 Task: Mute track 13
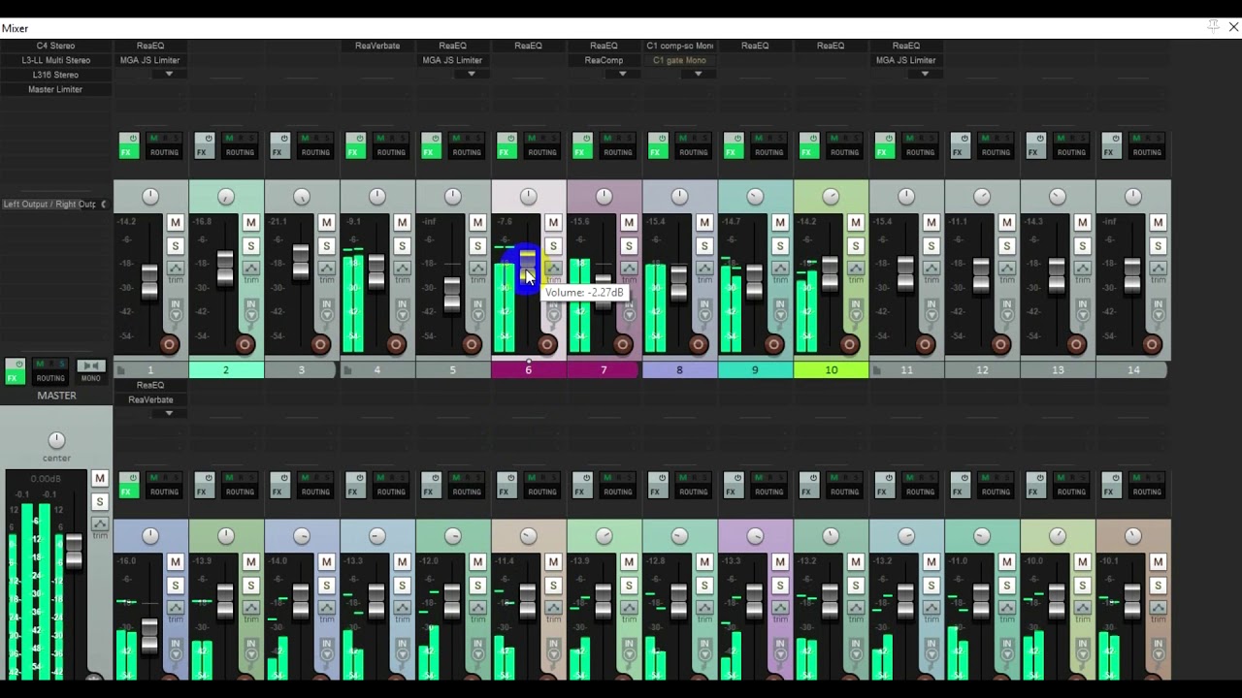coord(1084,223)
